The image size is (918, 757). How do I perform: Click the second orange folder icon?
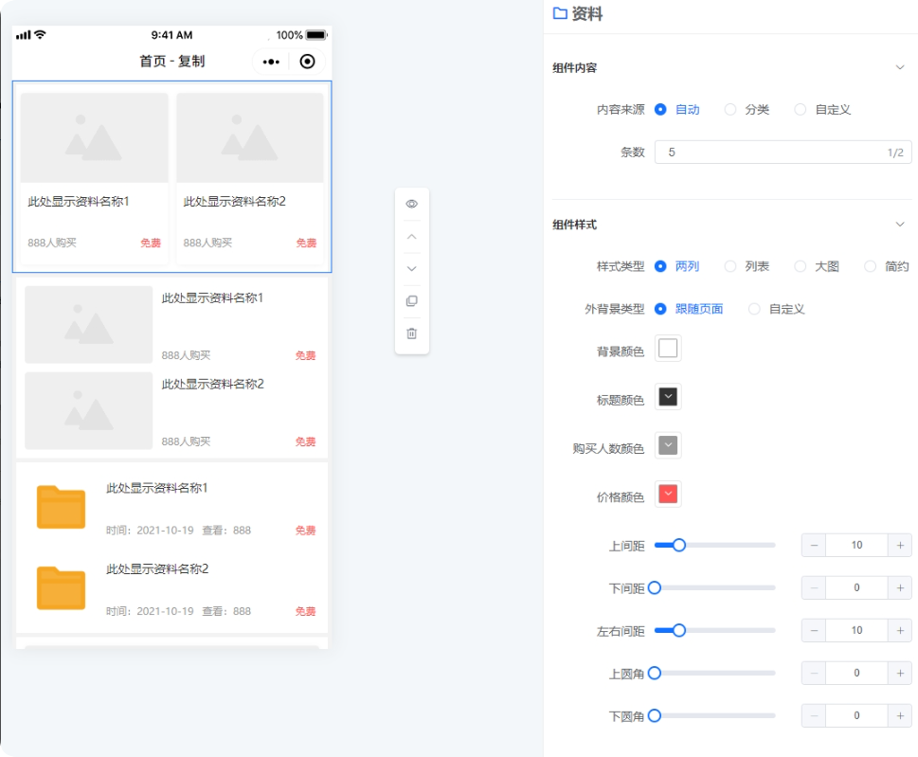point(61,587)
